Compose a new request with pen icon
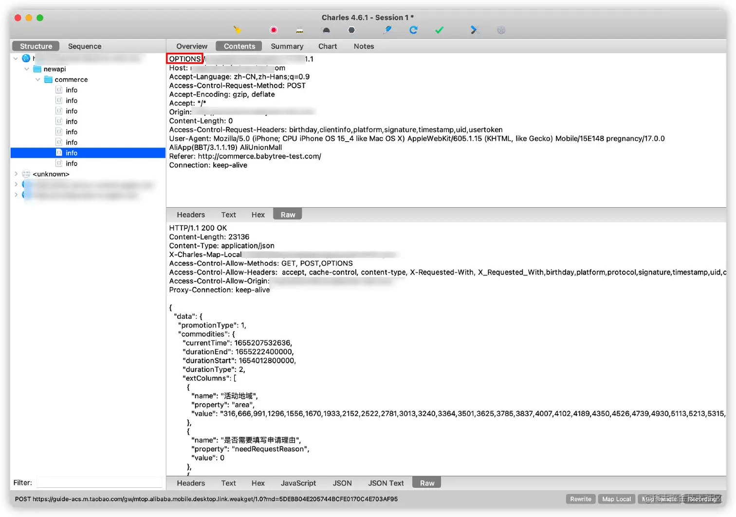736x517 pixels. 387,30
